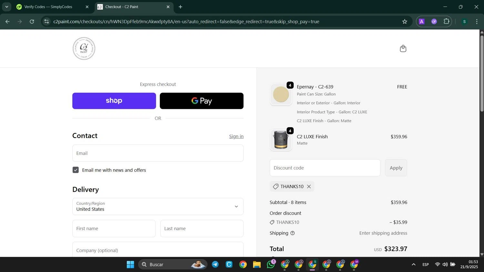Focus the Email input field

158,153
